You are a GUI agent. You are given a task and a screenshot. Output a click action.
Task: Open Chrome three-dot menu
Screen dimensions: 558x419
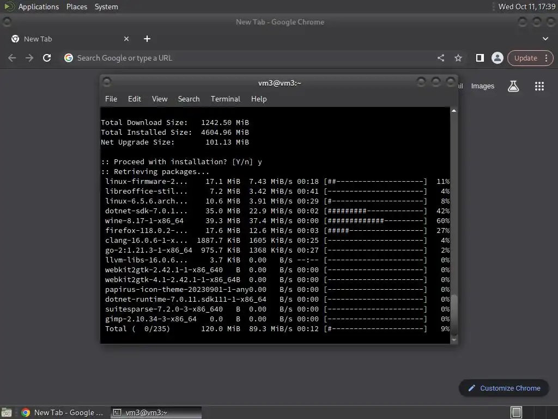point(546,58)
